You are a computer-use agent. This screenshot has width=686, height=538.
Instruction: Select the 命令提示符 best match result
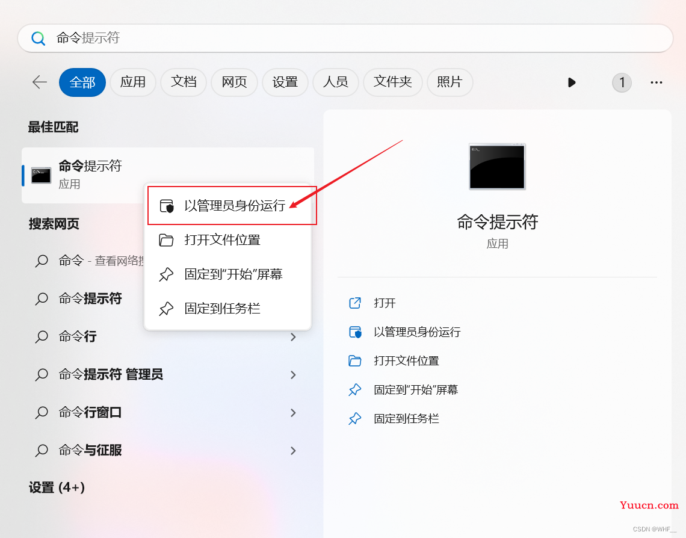[168, 175]
